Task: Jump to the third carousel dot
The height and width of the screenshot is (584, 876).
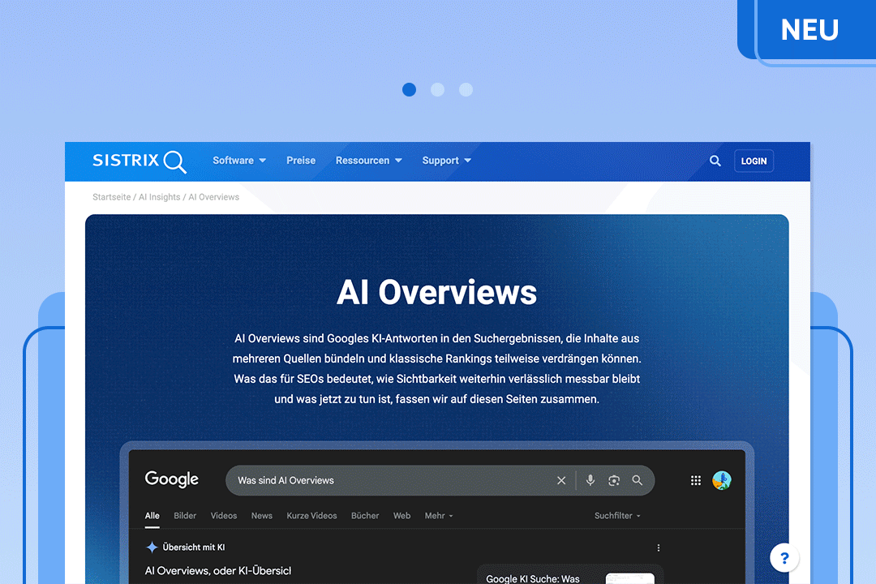Action: tap(466, 90)
